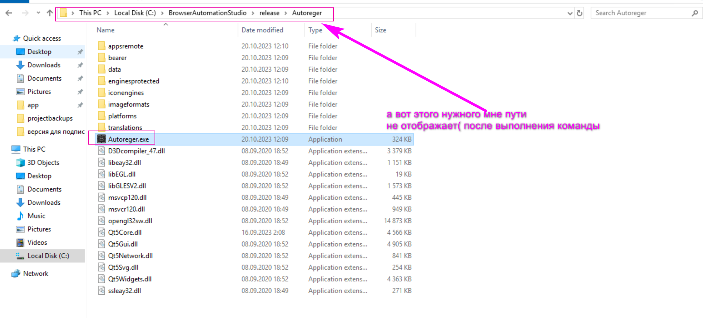Screen dimensions: 703x318
Task: Expand the chevron after BrowserAutomationStudio
Action: pos(253,13)
